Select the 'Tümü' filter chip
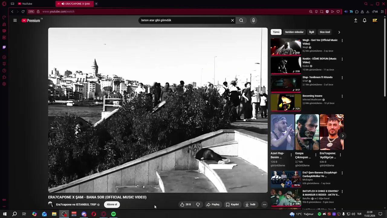387x218 pixels. [276, 32]
